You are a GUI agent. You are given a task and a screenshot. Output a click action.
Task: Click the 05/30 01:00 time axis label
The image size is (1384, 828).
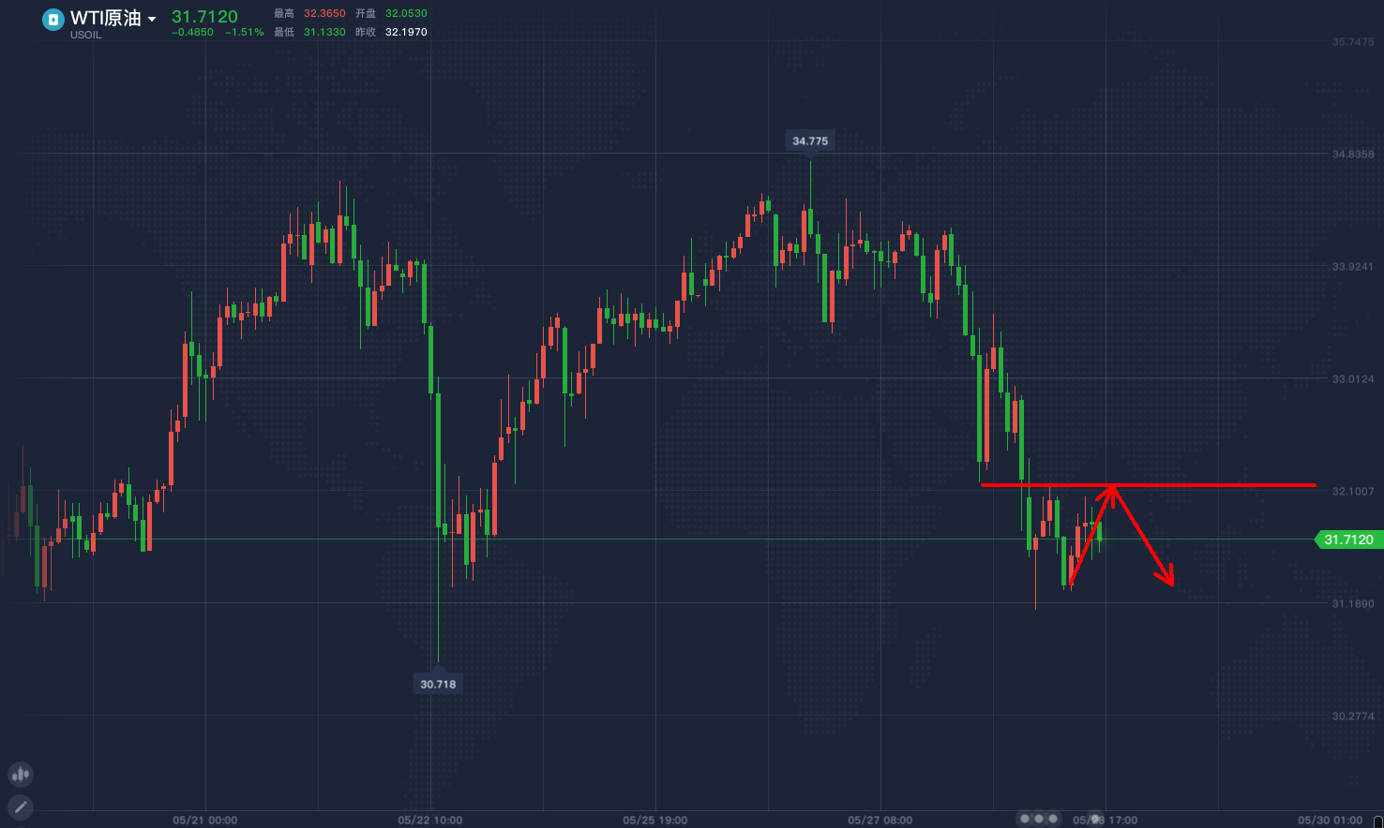point(1331,821)
